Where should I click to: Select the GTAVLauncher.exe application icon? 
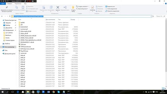[x=19, y=47]
